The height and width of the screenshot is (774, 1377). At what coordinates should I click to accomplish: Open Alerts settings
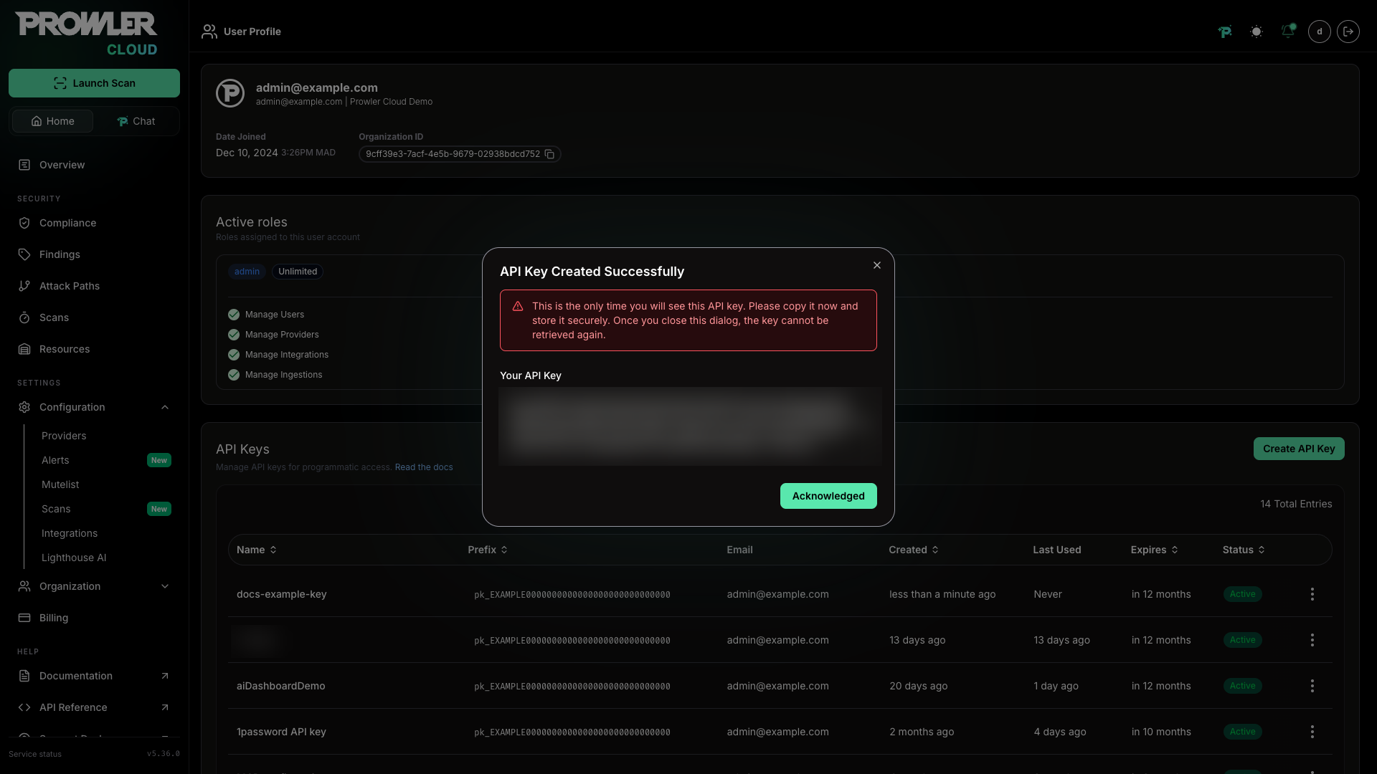pyautogui.click(x=55, y=460)
